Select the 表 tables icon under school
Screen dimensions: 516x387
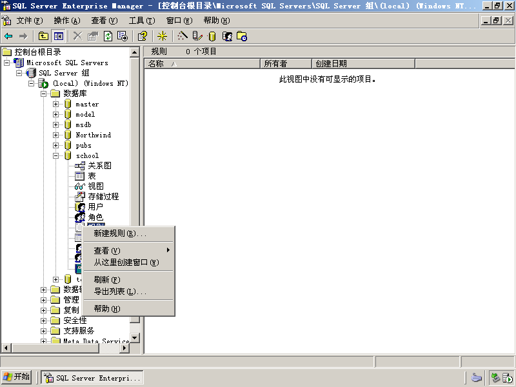click(x=79, y=176)
